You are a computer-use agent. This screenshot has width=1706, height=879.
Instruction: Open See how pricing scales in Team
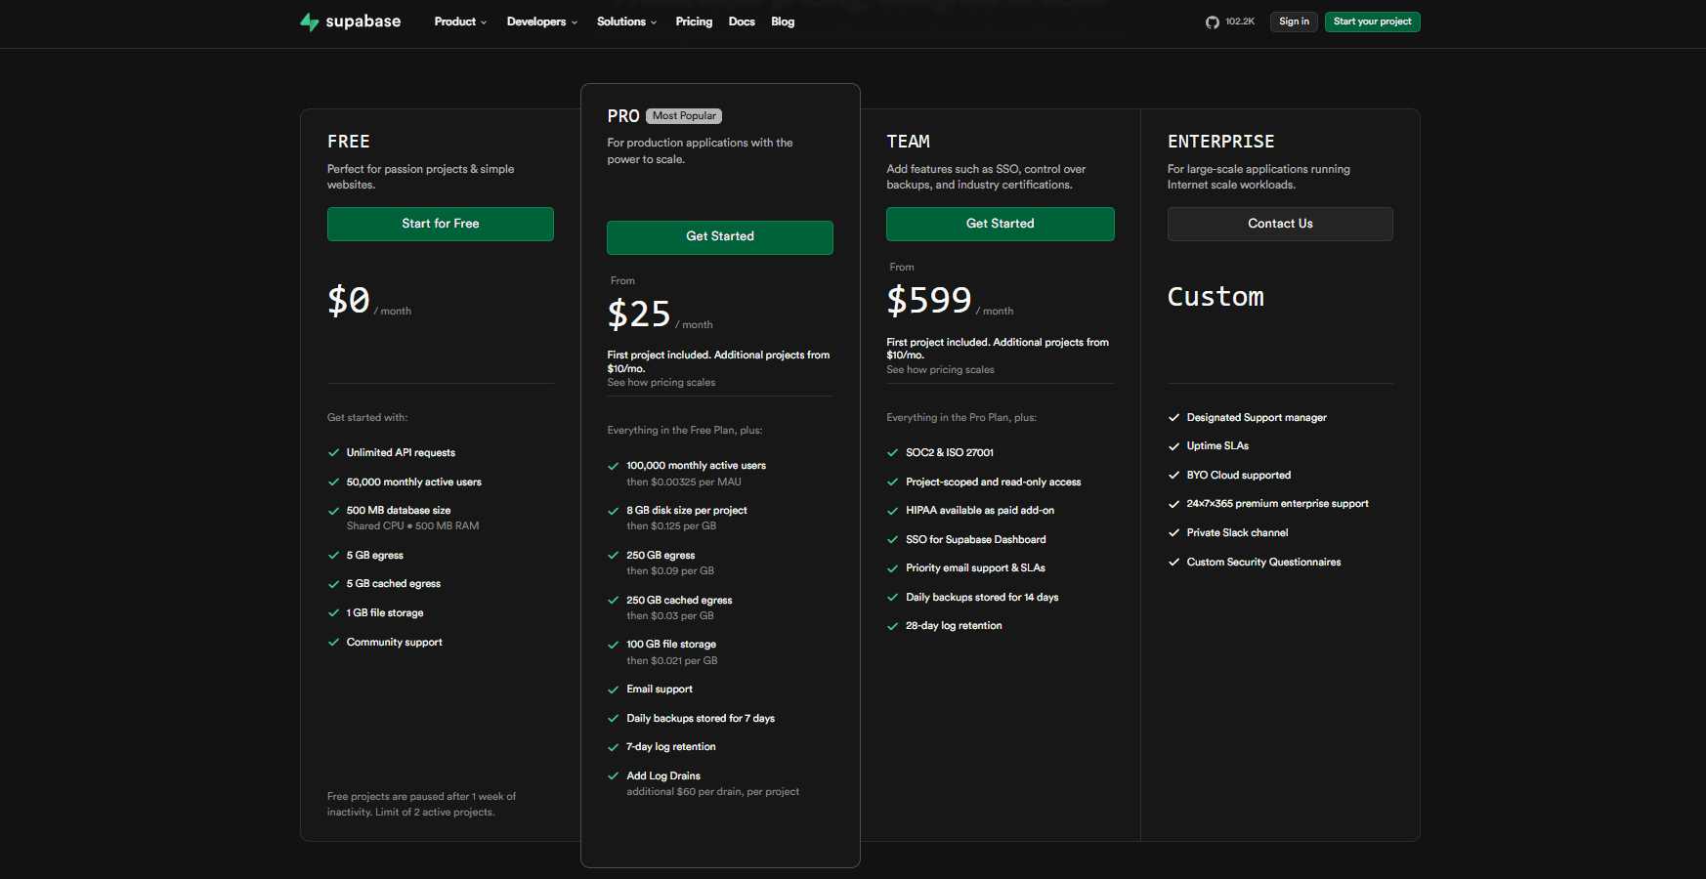click(x=941, y=370)
